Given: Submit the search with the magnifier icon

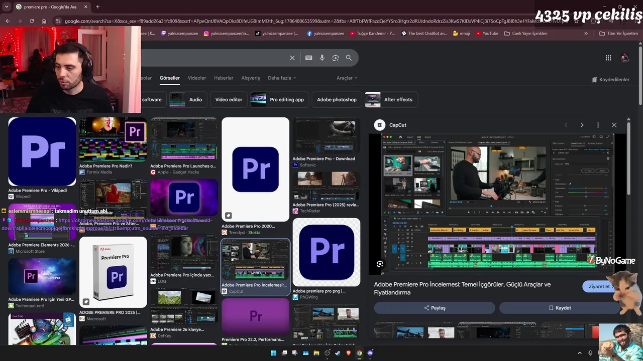Looking at the screenshot, I should [x=349, y=58].
